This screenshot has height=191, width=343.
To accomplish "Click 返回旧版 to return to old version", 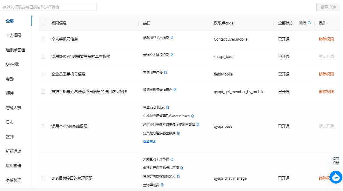I will [x=336, y=161].
